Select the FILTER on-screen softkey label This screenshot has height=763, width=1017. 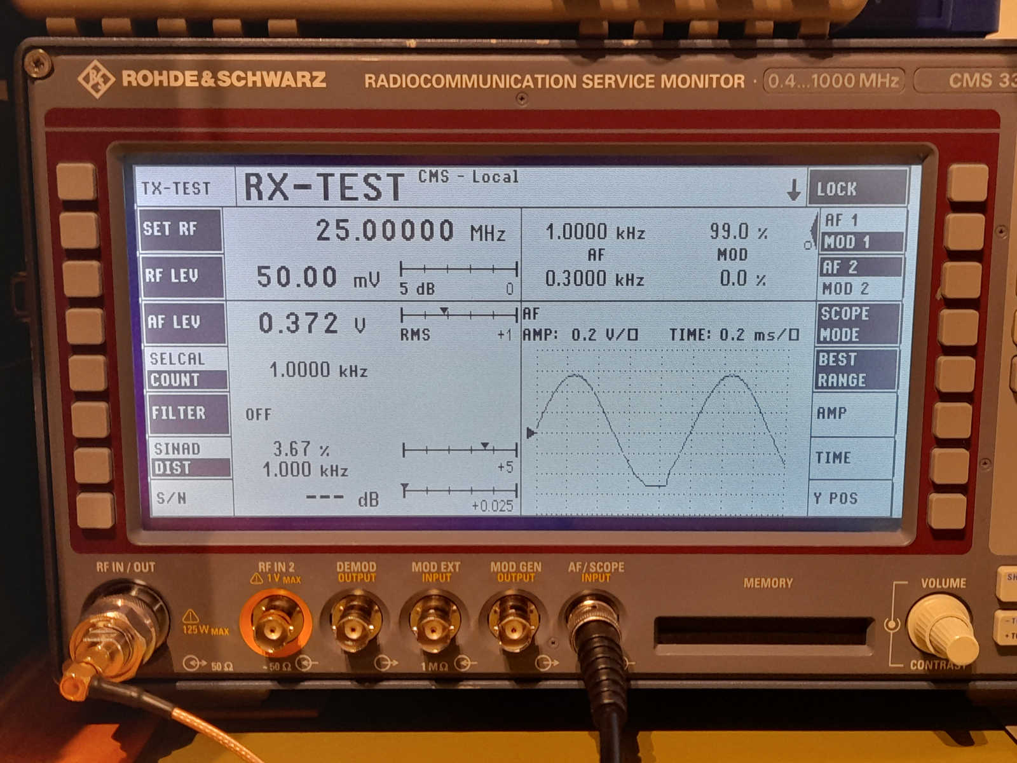coord(188,413)
